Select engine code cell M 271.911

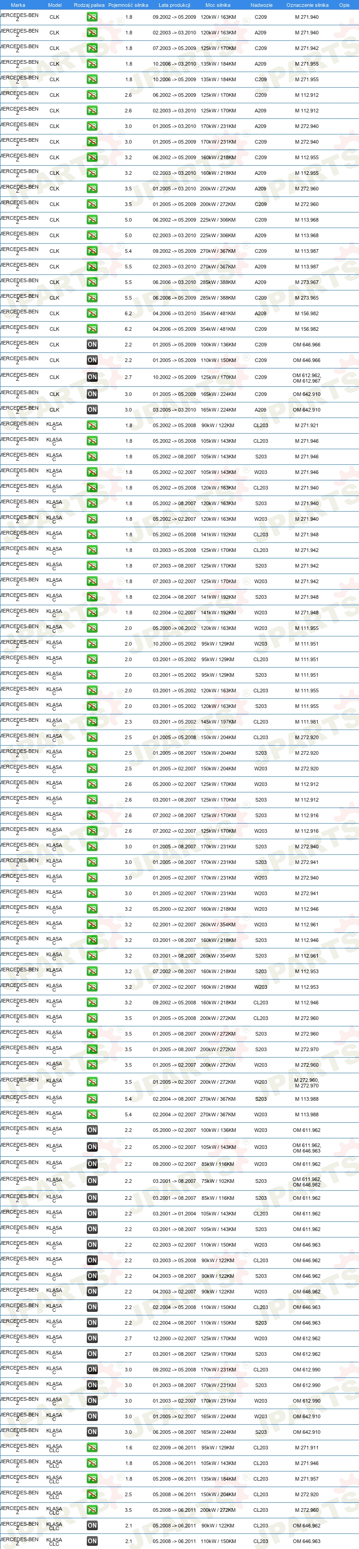[x=307, y=1448]
